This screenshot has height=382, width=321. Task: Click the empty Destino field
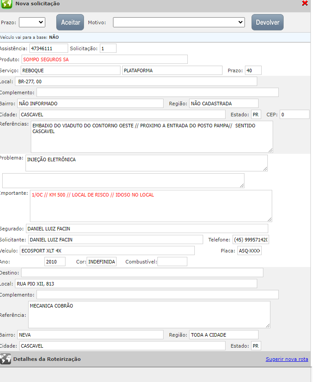142,273
